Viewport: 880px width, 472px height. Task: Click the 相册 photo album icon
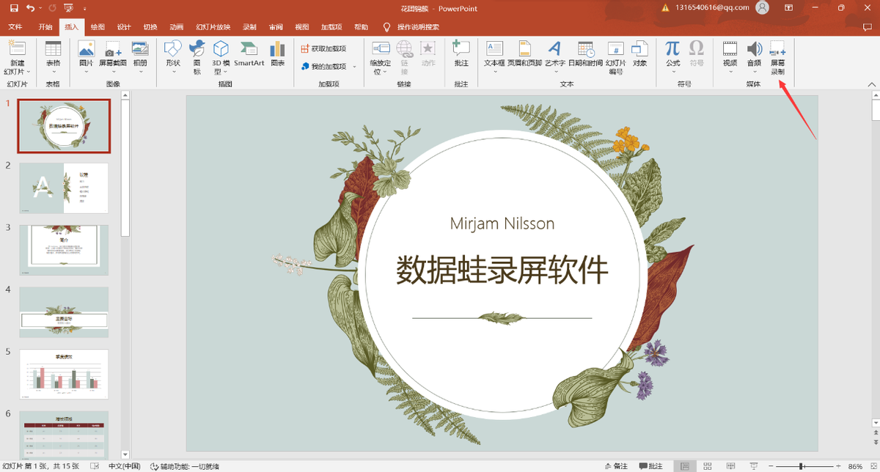[139, 58]
